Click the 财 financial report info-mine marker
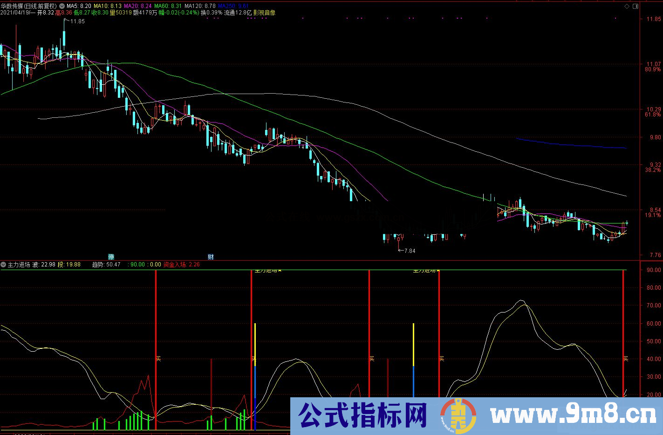This screenshot has height=435, width=663. point(211,257)
